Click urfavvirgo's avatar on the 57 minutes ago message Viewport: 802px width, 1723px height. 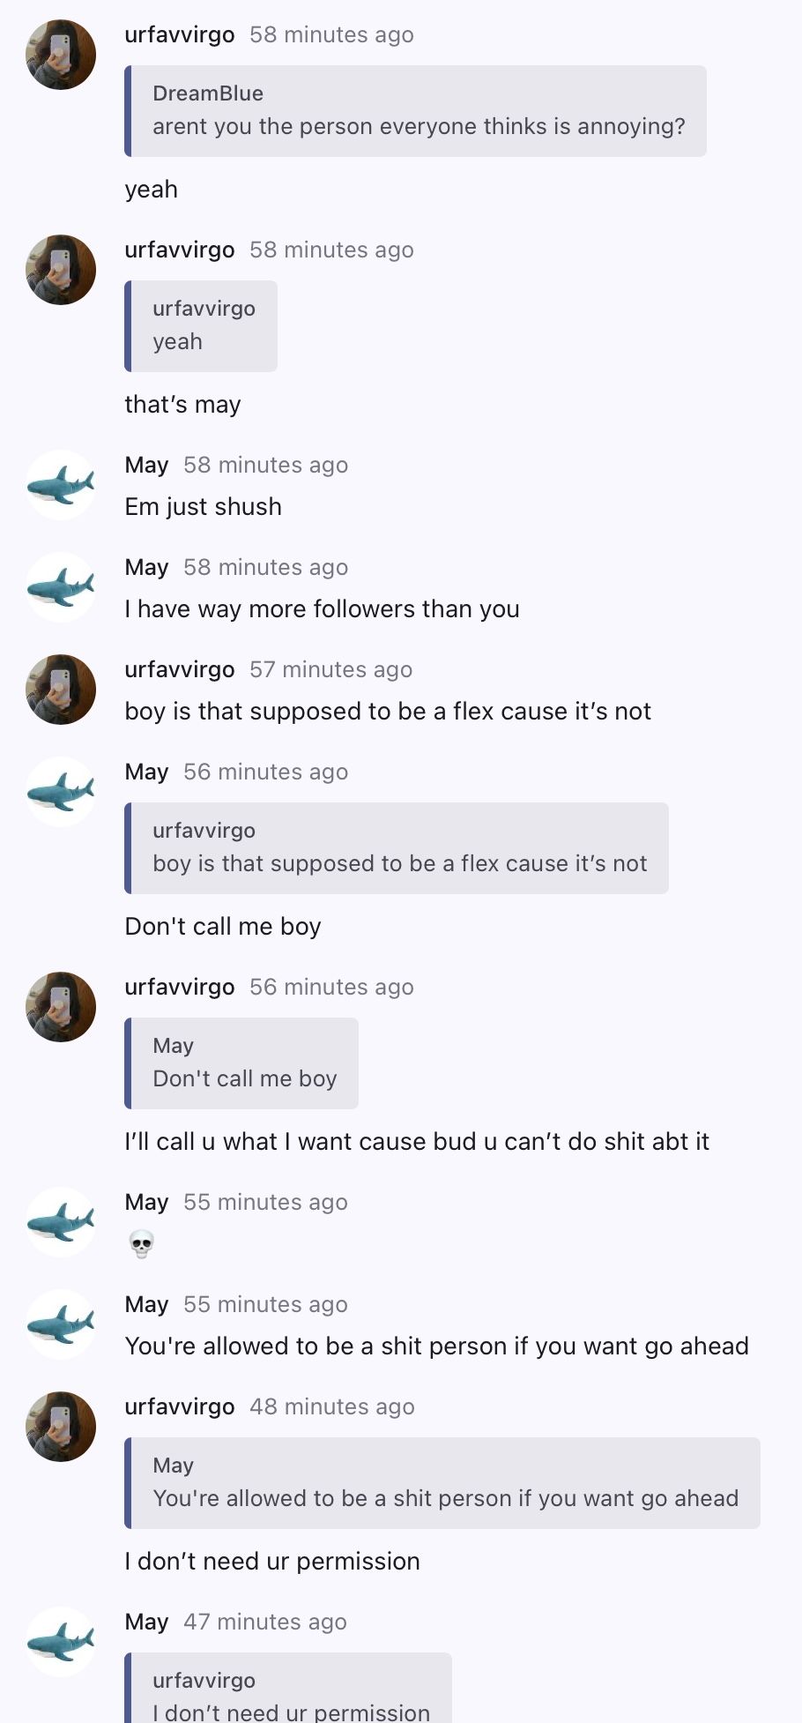point(61,690)
